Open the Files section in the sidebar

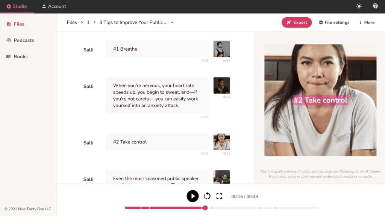coord(18,24)
